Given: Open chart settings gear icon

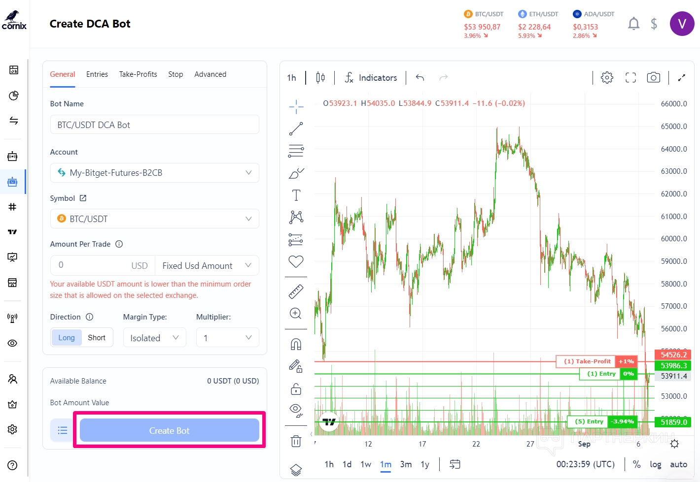Looking at the screenshot, I should [607, 77].
